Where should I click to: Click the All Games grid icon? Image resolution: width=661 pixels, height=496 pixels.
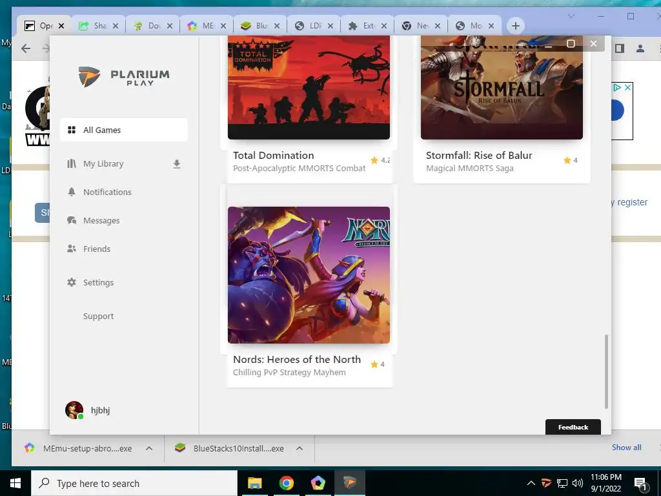pos(72,130)
